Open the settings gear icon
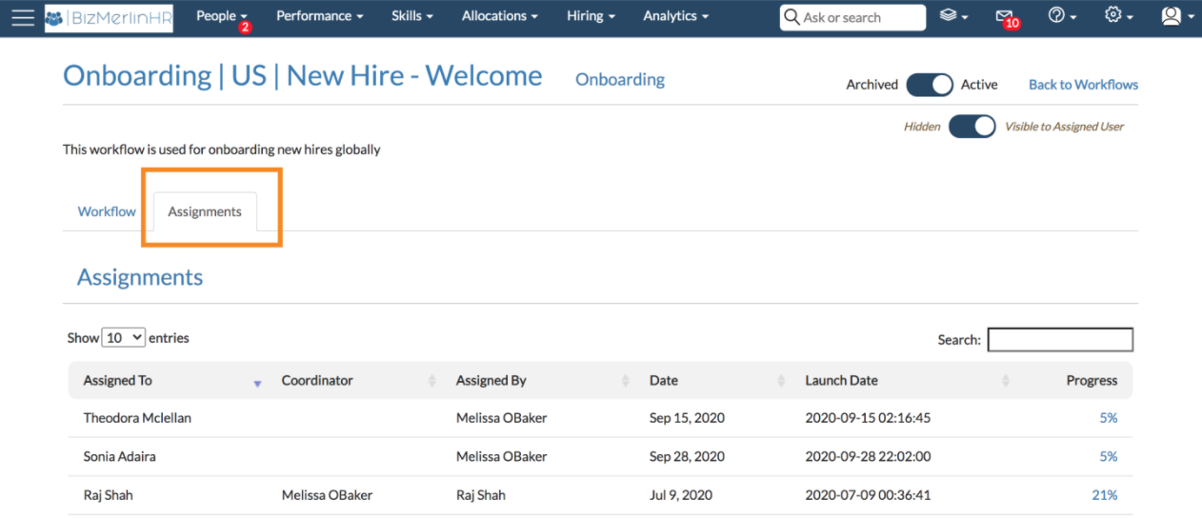The height and width of the screenshot is (518, 1202). (x=1118, y=16)
